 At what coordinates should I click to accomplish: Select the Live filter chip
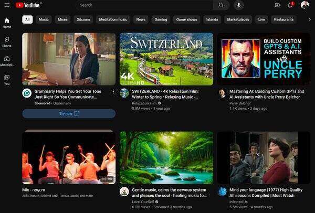[261, 19]
